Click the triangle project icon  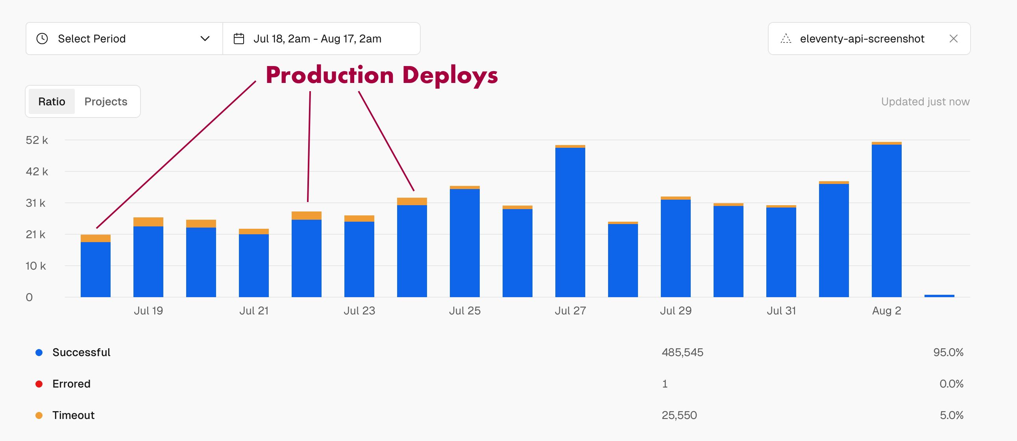(786, 39)
